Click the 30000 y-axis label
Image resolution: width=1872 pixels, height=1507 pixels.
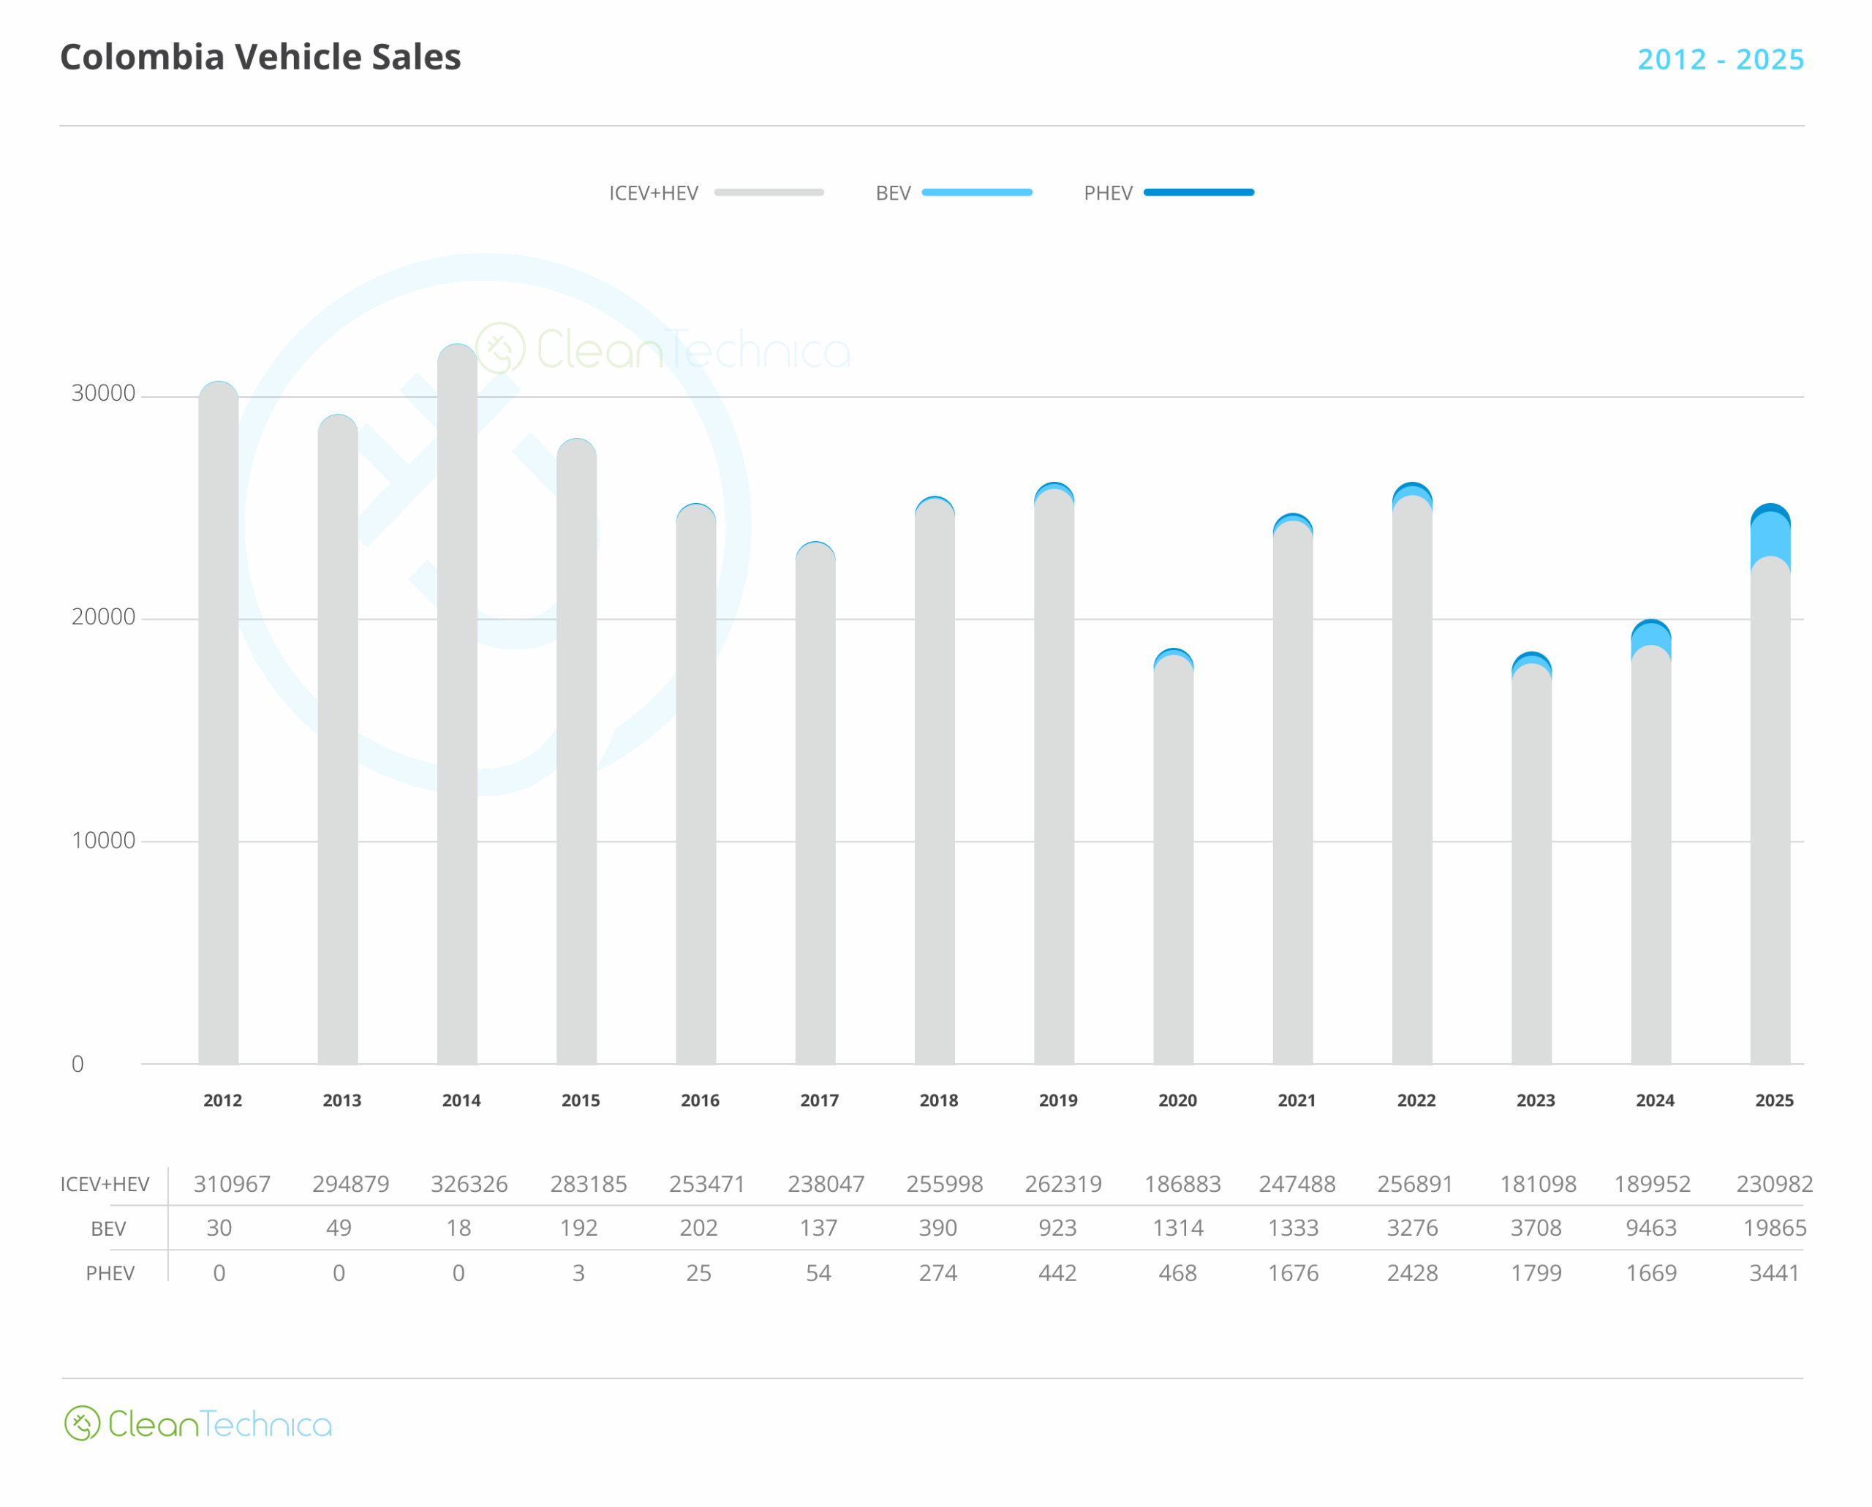pos(103,393)
